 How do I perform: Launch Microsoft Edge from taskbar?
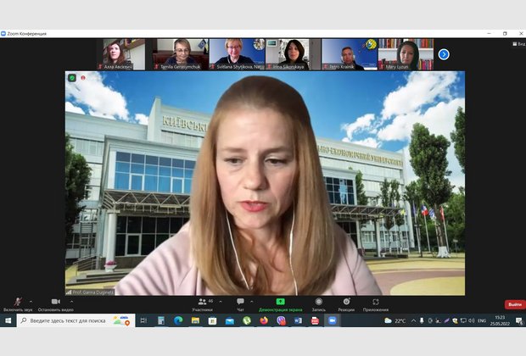pyautogui.click(x=178, y=320)
